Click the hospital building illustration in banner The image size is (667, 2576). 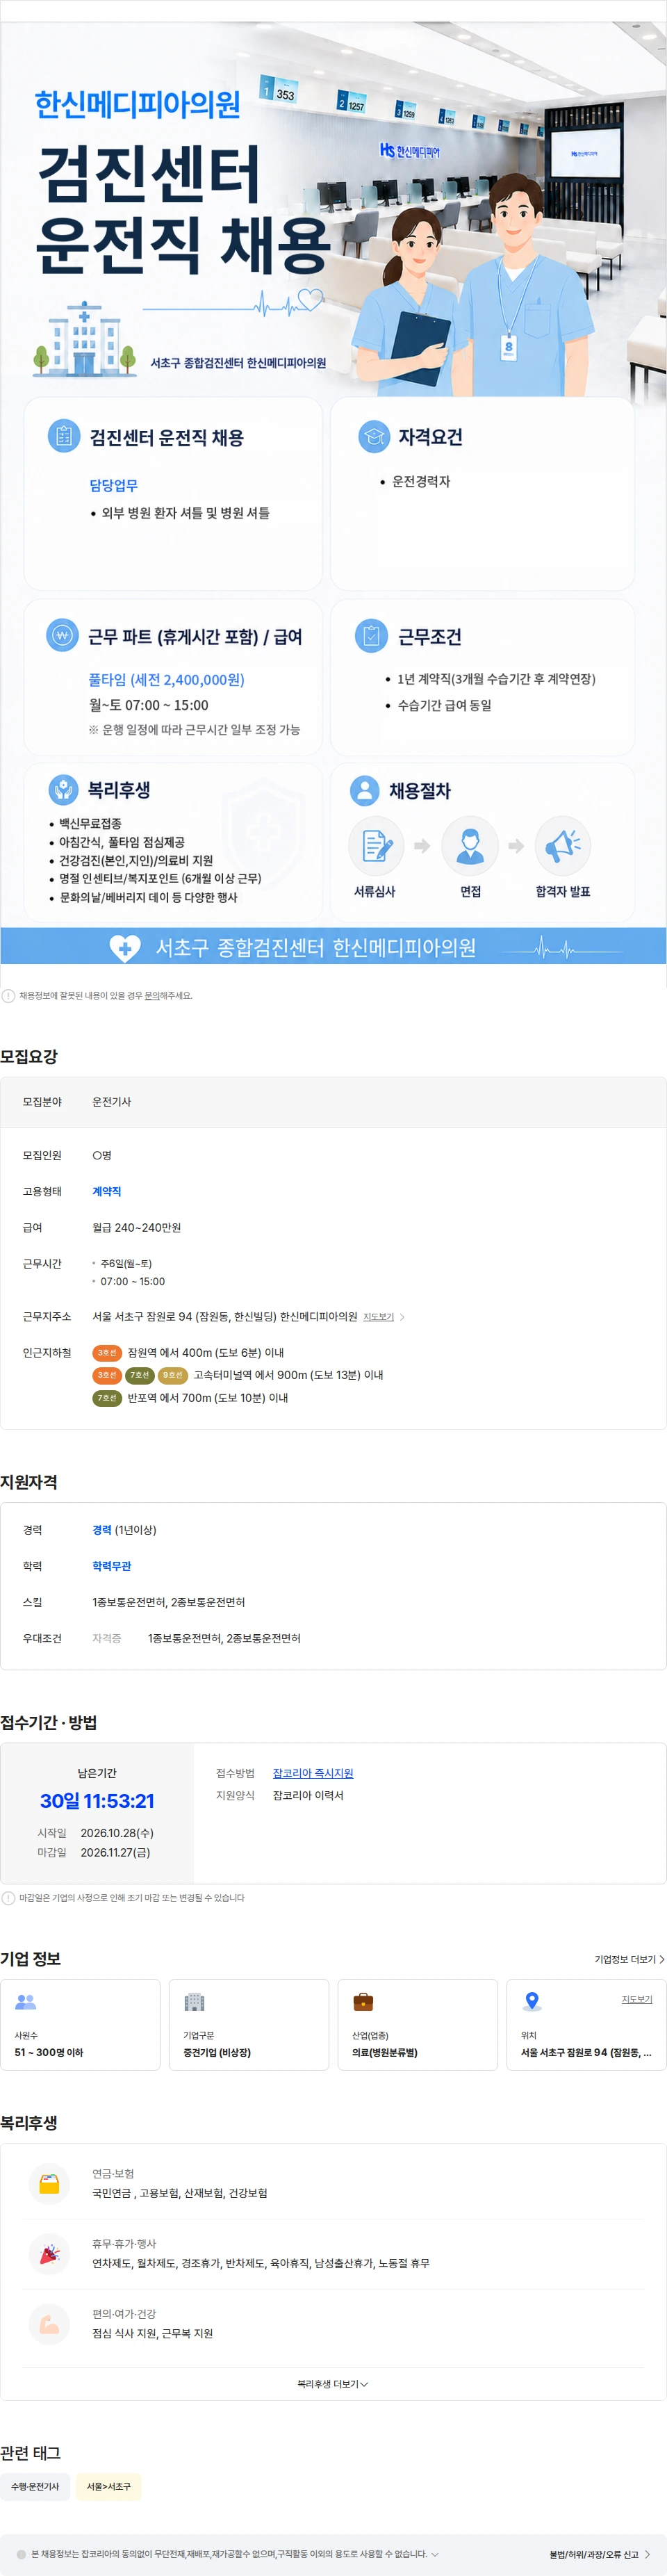point(84,340)
